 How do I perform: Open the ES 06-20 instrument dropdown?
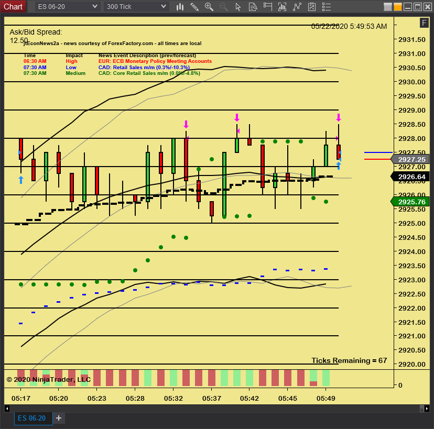pyautogui.click(x=67, y=7)
